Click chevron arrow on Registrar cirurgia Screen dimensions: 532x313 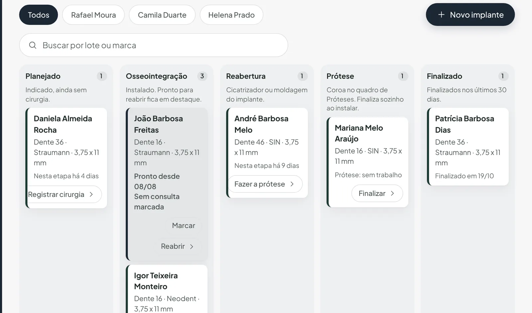tap(91, 194)
